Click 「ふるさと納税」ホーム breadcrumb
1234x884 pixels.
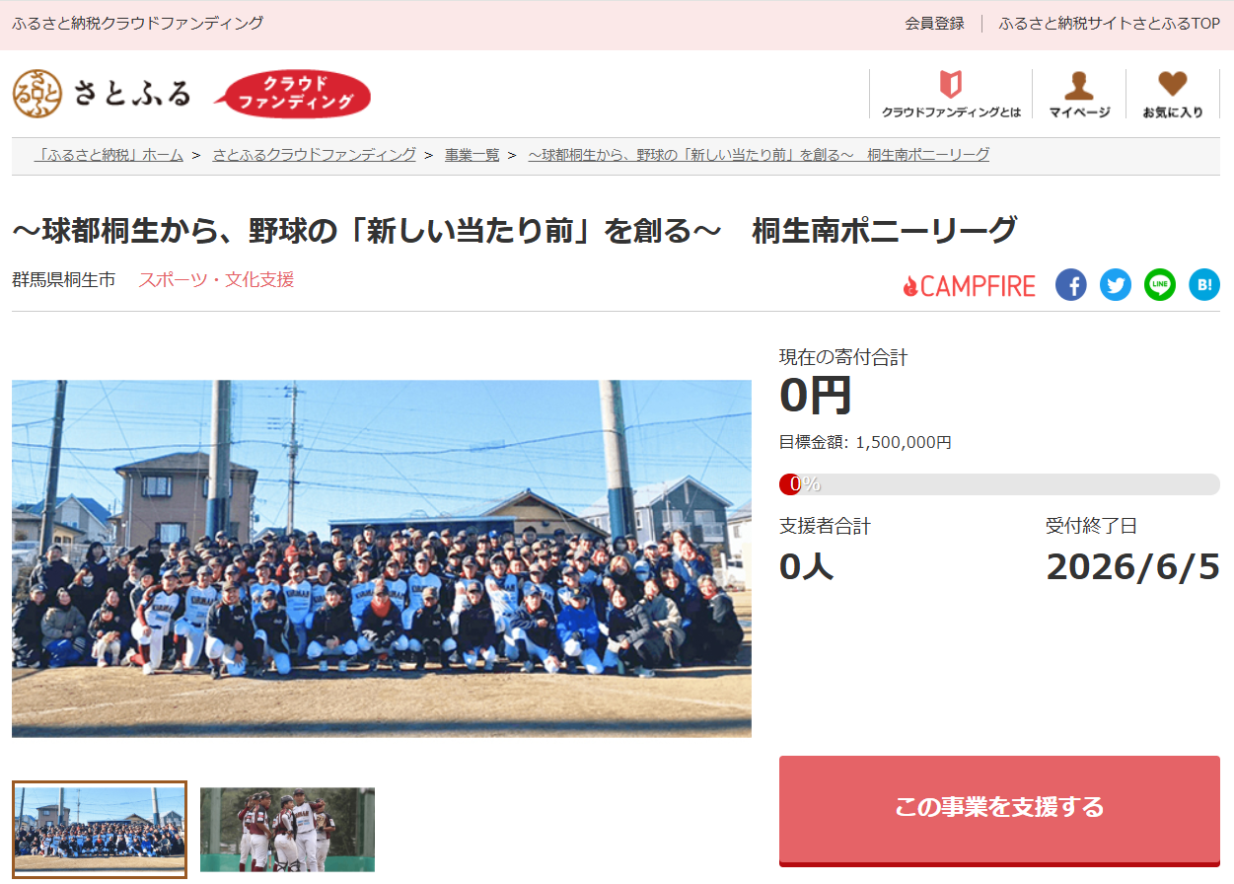(x=109, y=155)
